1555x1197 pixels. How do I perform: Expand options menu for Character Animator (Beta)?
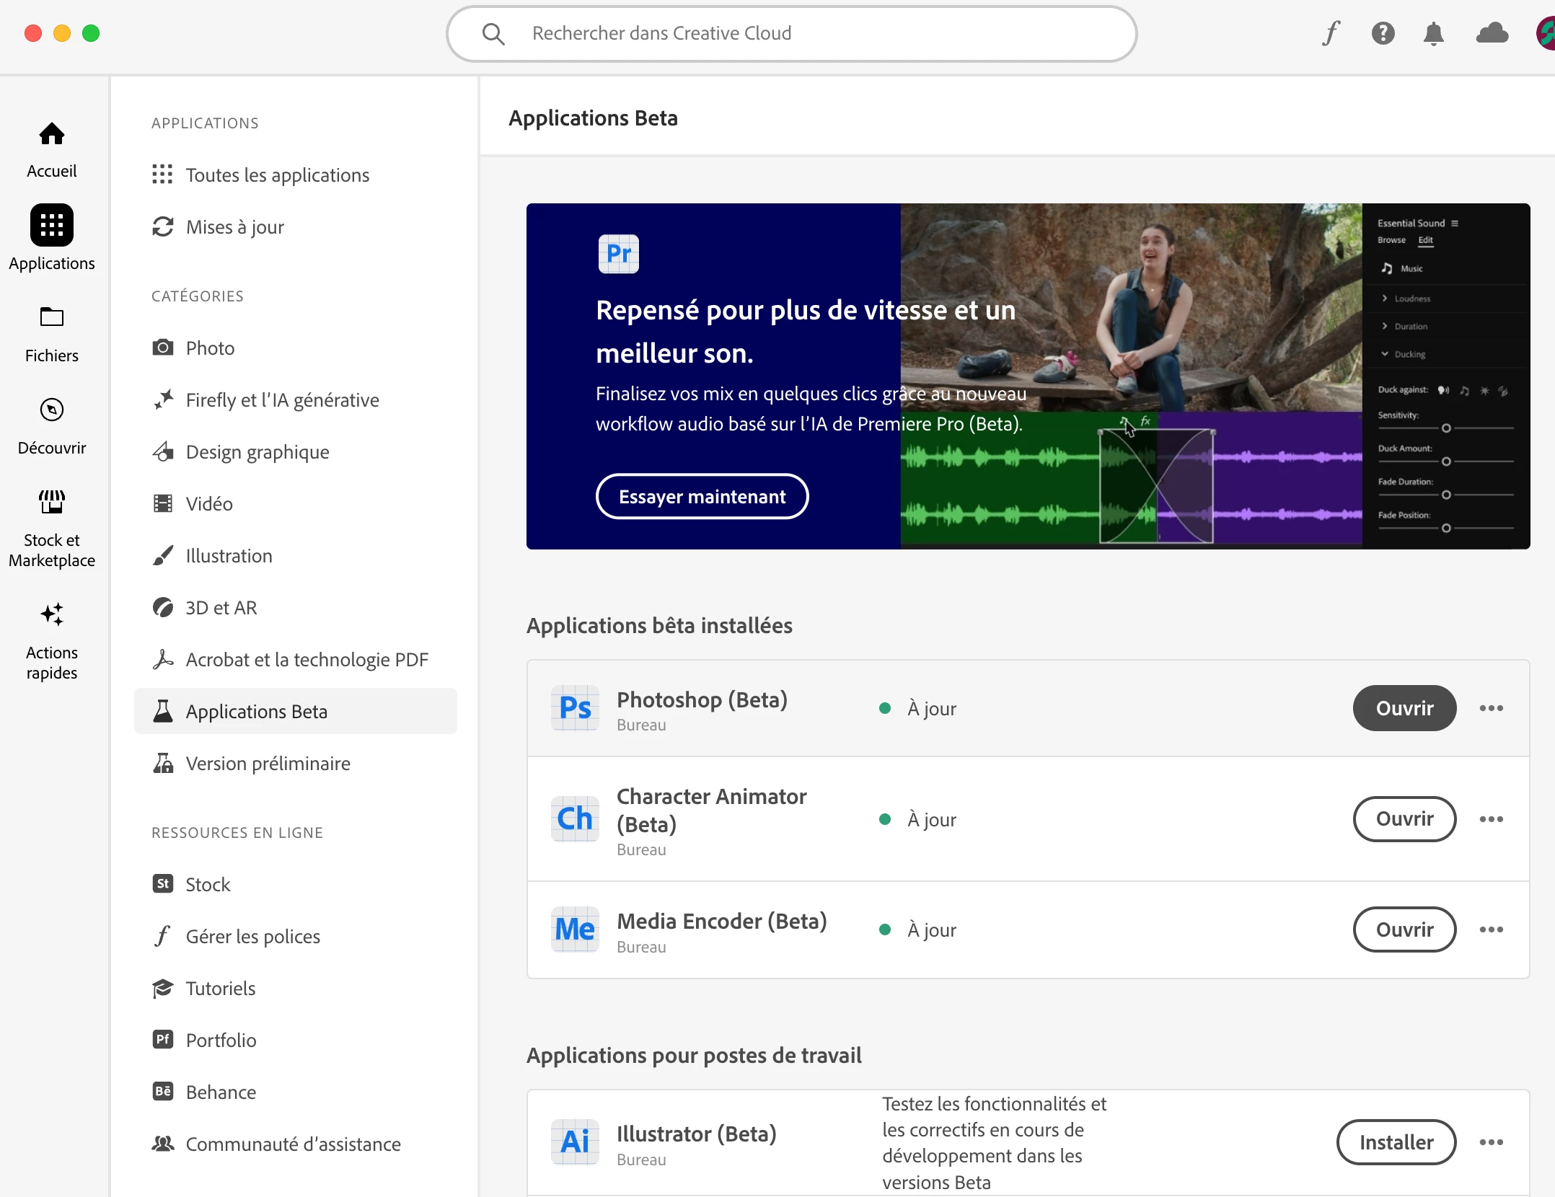point(1491,819)
